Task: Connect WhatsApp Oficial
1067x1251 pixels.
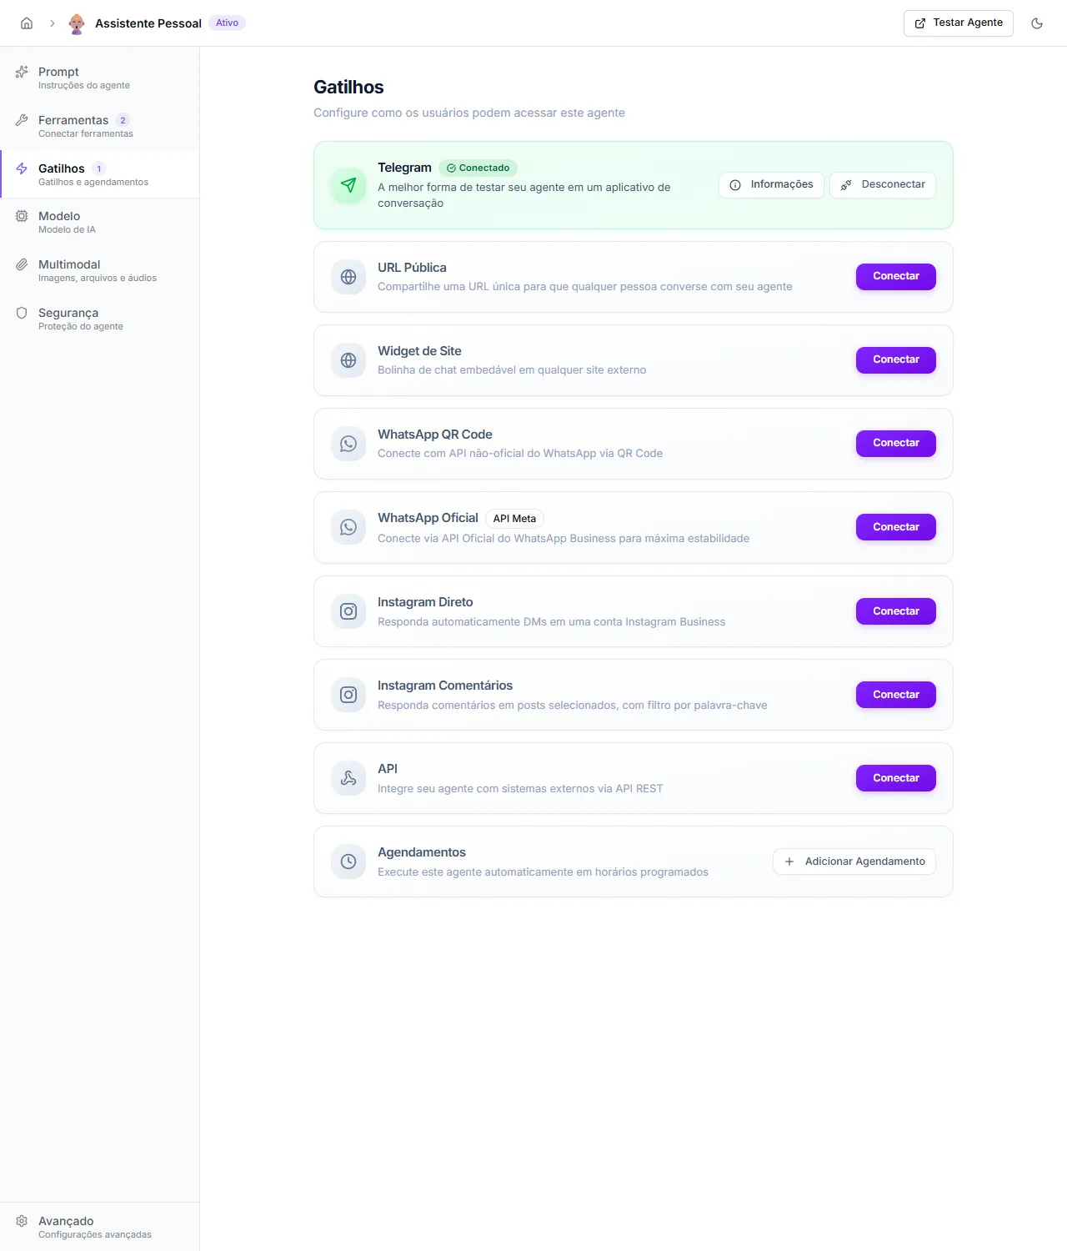Action: [896, 527]
